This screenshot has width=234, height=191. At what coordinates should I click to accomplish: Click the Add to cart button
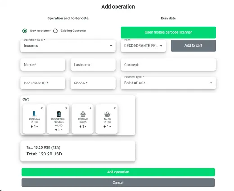tap(193, 45)
